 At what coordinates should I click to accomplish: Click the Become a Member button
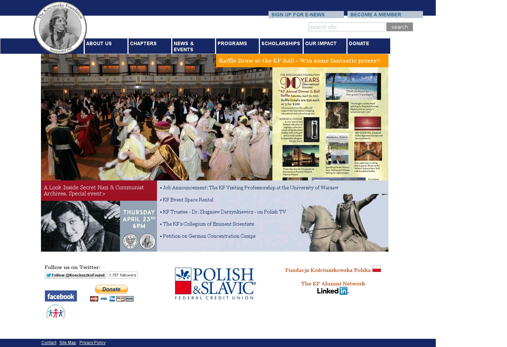385,15
